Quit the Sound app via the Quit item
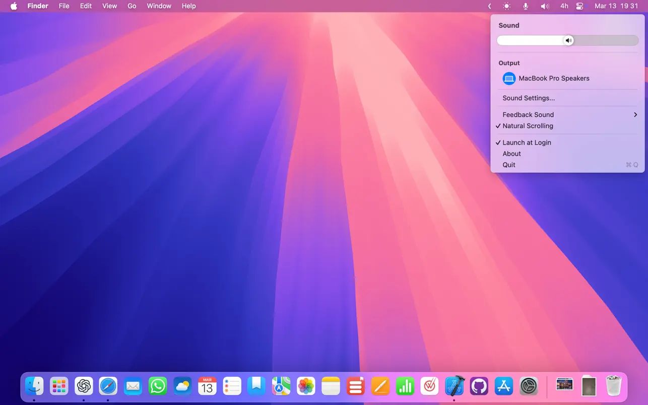 [x=508, y=165]
